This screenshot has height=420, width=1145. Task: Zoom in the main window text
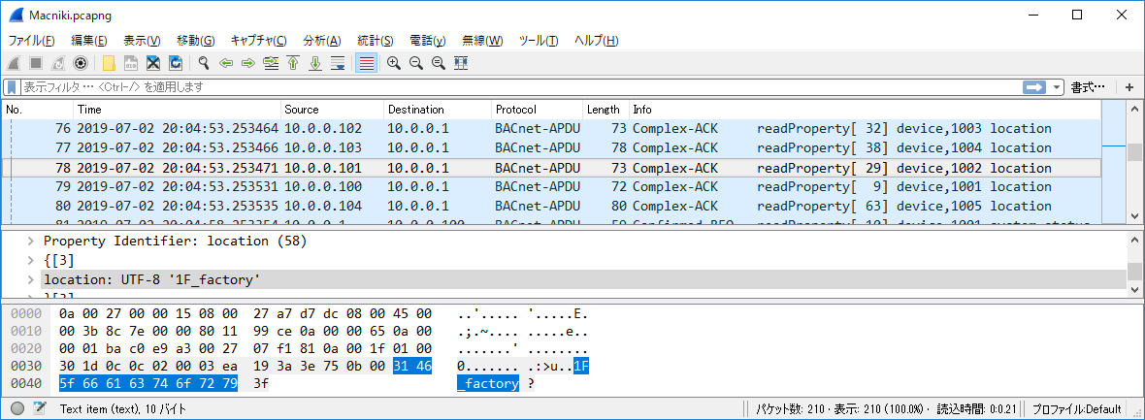(x=394, y=63)
